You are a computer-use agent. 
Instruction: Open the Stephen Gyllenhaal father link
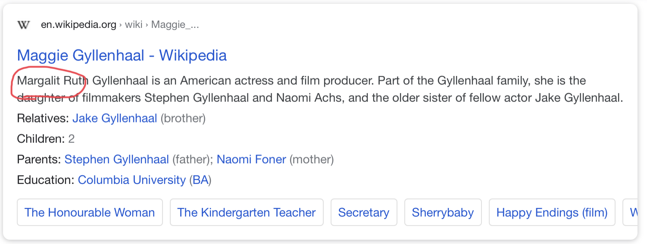(117, 160)
